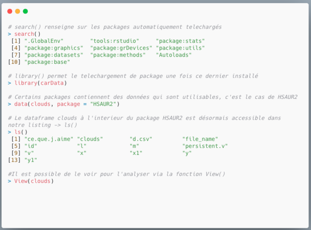This screenshot has height=230, width=311.
Task: Click the "persistent.v" listing entry
Action: point(205,146)
